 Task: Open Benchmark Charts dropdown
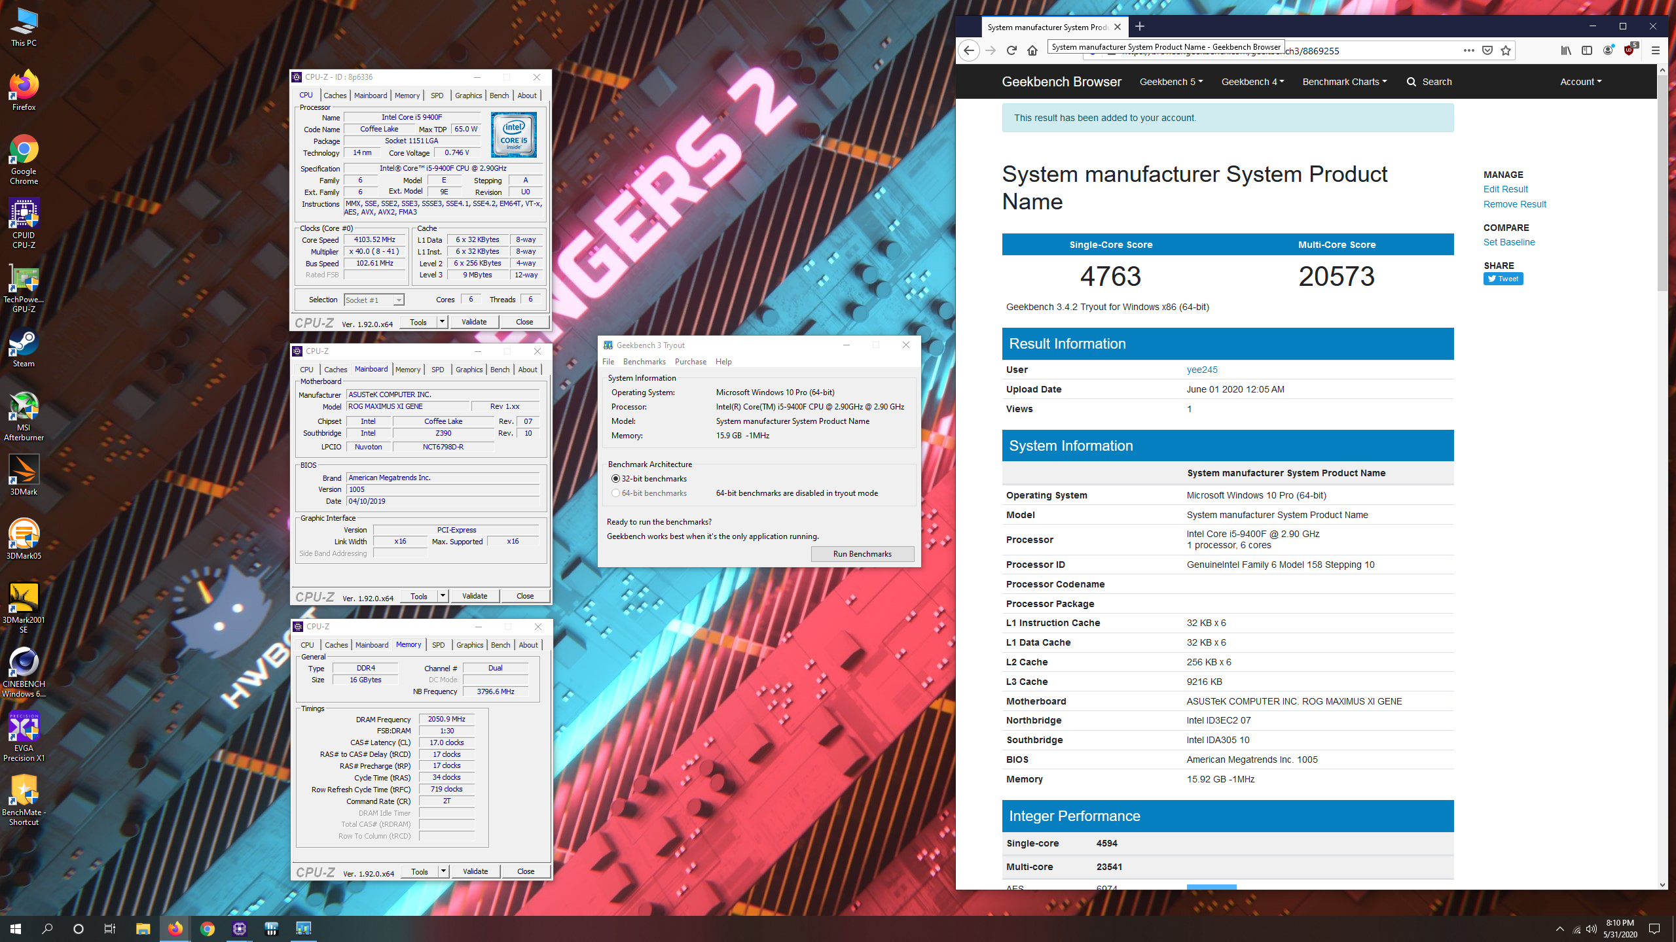click(x=1345, y=82)
